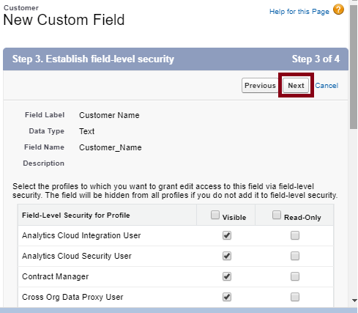Check Read-Only for Analytics Cloud Security User
Screen dimensions: 358x313
[295, 256]
